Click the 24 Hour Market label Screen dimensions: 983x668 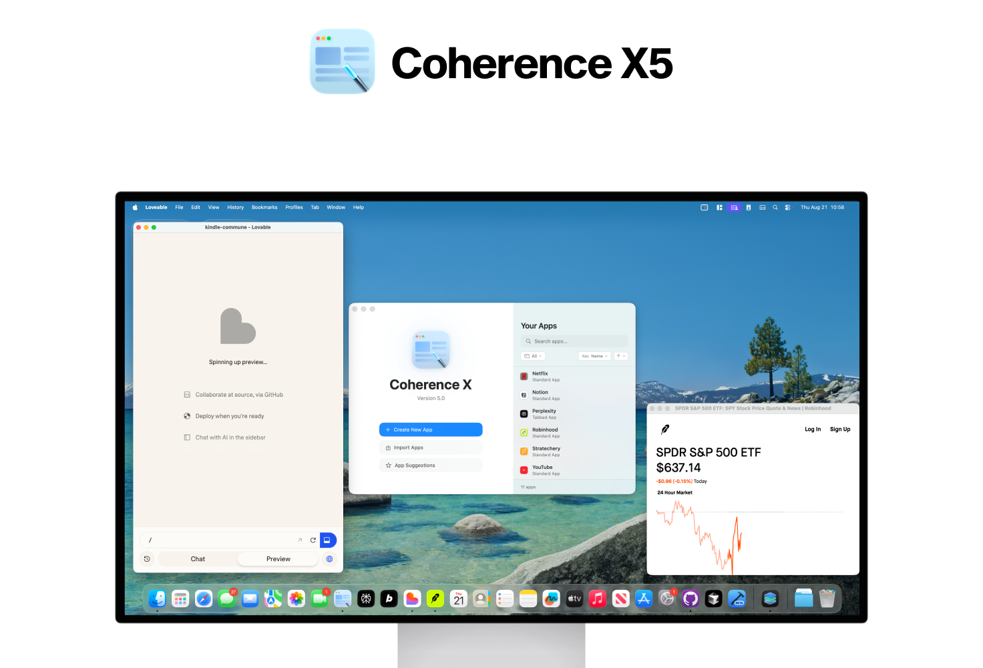[x=674, y=493]
